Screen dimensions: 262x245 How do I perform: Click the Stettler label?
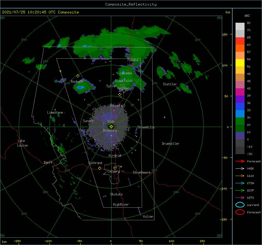point(170,84)
